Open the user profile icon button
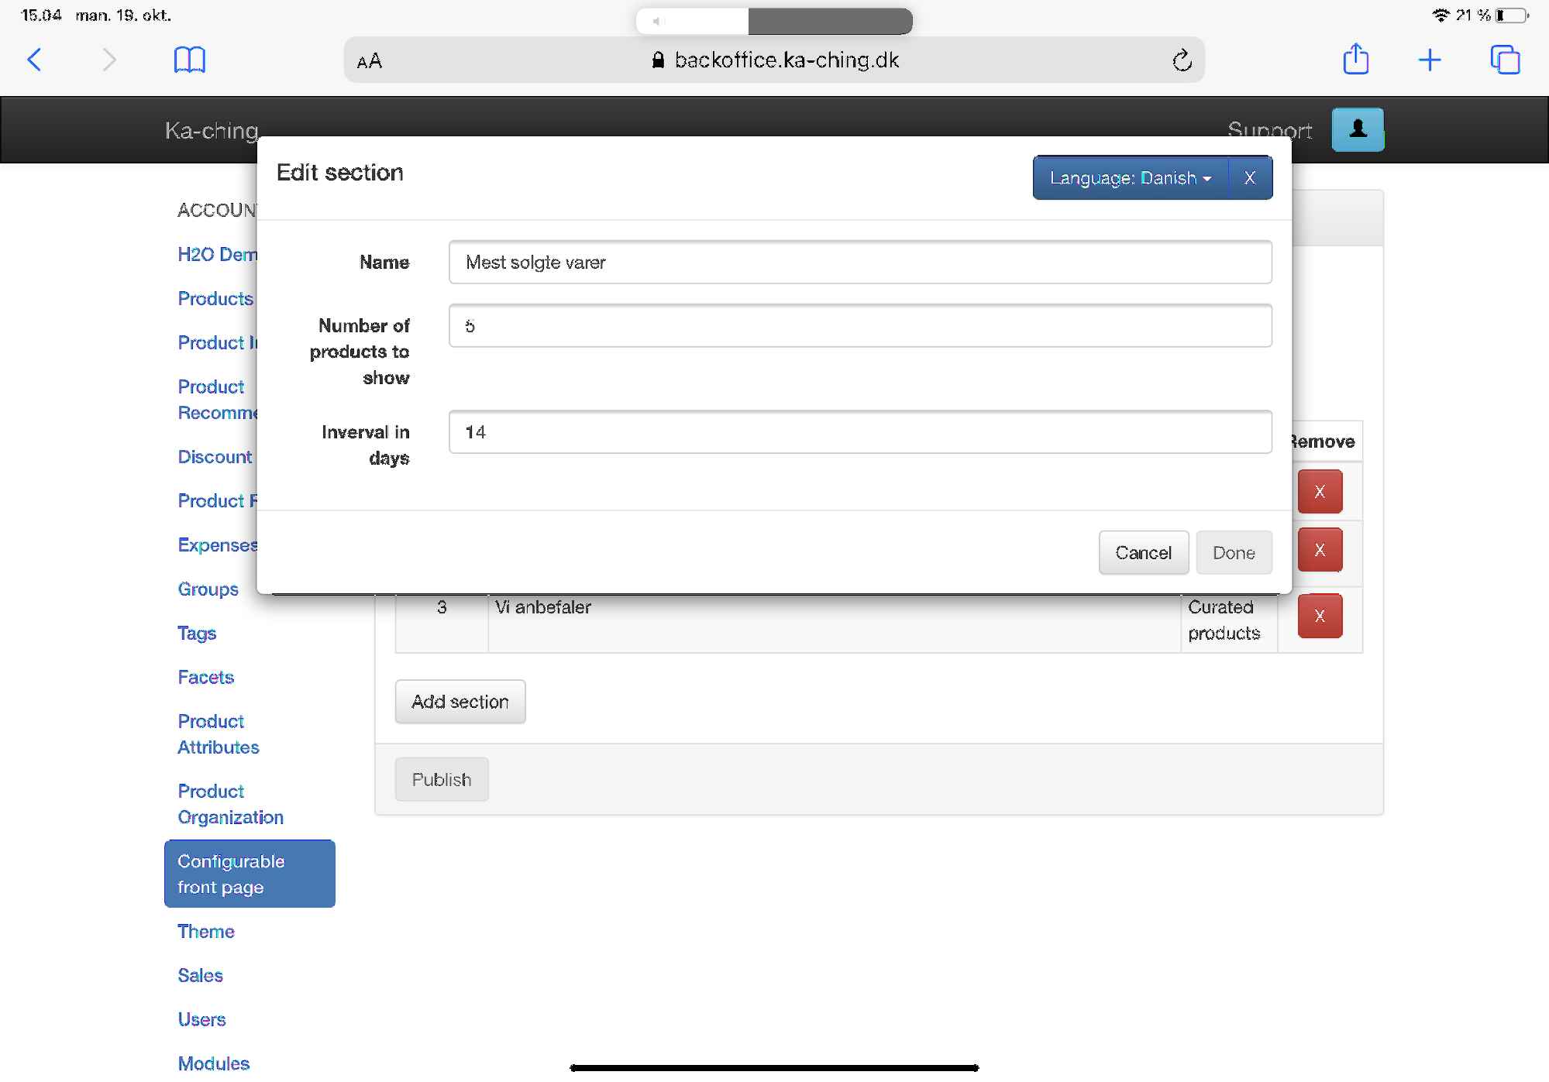The image size is (1549, 1082). pos(1357,129)
